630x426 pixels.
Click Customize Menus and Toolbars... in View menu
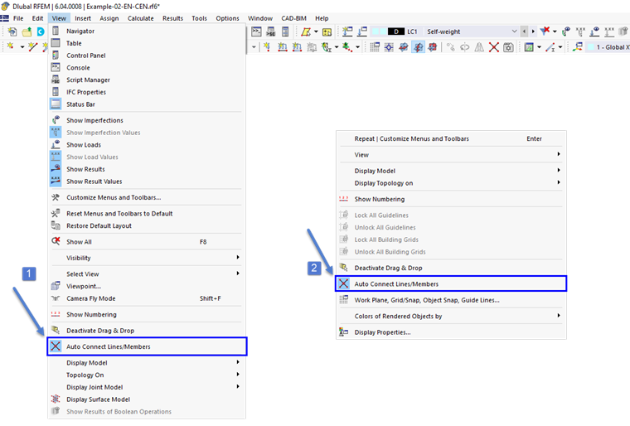tap(147, 197)
